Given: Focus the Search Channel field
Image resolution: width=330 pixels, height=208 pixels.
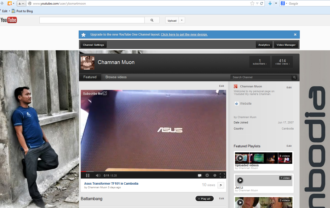Looking at the screenshot, I should point(261,77).
